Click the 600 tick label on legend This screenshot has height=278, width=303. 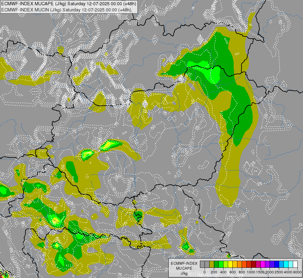point(232,272)
